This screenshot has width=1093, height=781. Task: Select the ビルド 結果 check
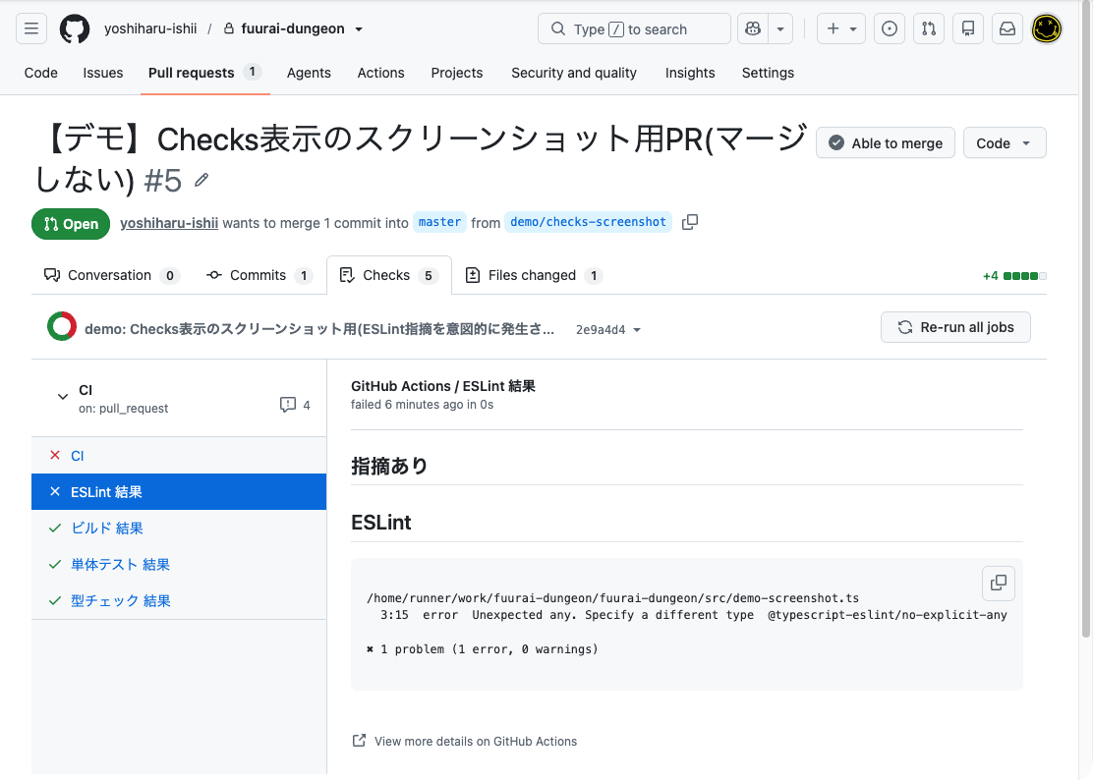click(179, 529)
